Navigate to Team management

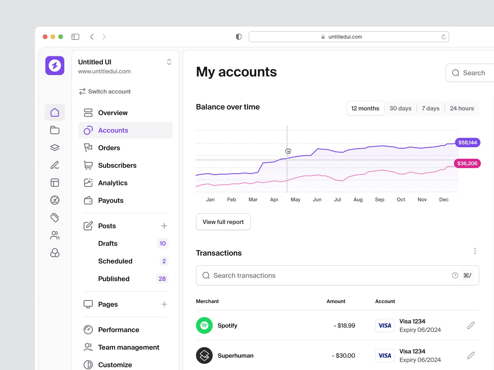[129, 347]
